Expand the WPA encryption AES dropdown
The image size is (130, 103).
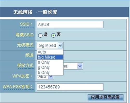pyautogui.click(x=51, y=77)
